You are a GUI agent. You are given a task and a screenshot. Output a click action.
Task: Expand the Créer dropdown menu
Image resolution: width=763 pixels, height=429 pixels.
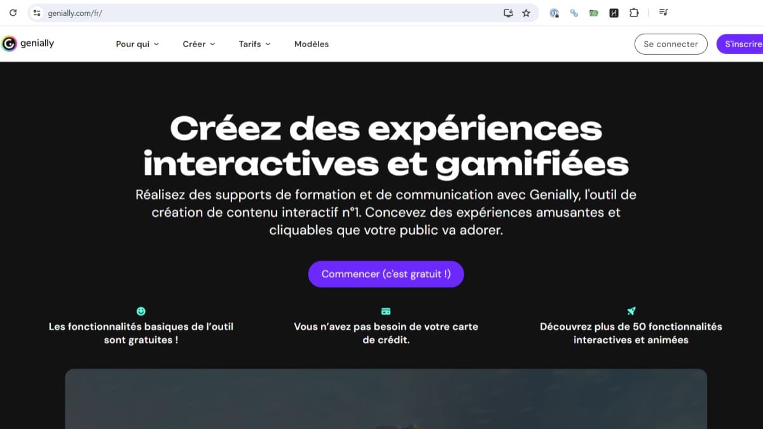[x=199, y=44]
